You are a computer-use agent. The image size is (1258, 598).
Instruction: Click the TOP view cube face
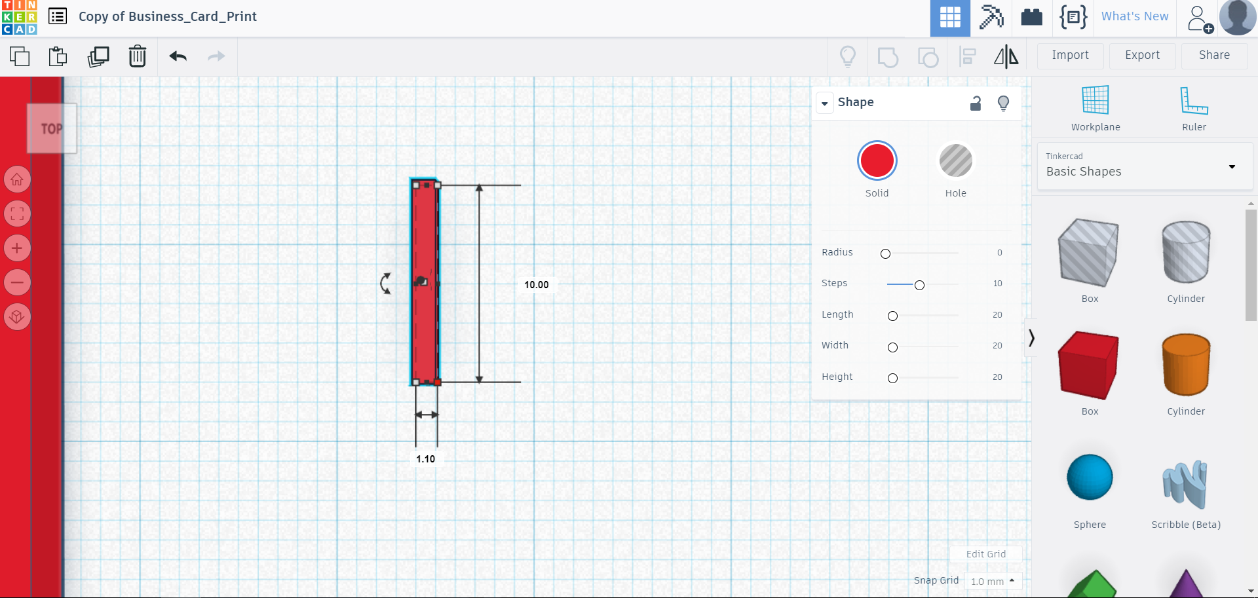point(52,128)
